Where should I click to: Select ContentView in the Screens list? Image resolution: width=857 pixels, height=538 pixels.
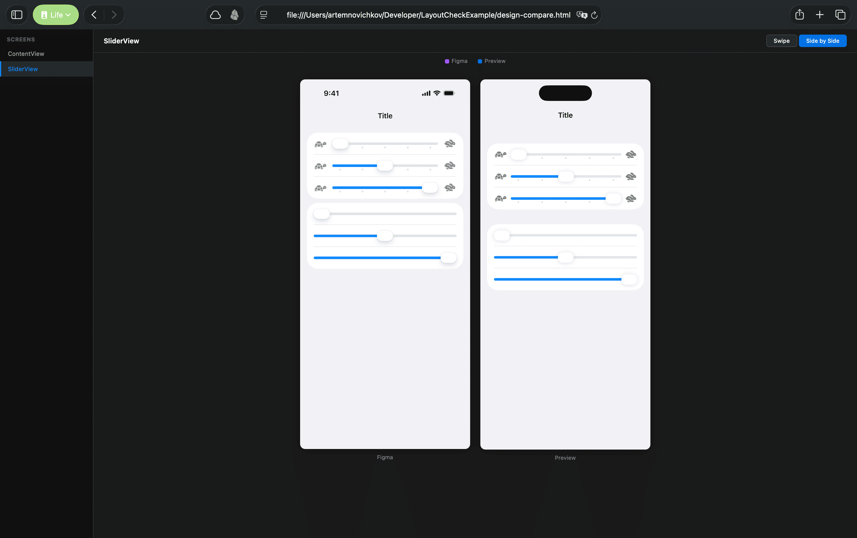(x=26, y=53)
